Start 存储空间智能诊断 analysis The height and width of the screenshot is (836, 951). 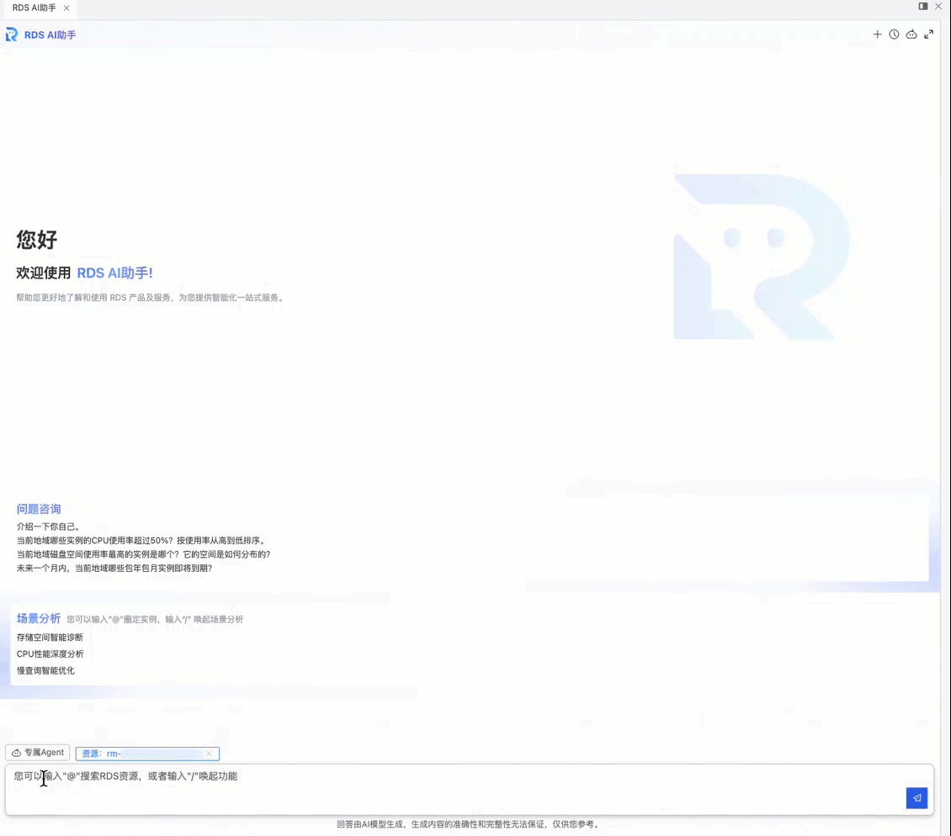50,638
